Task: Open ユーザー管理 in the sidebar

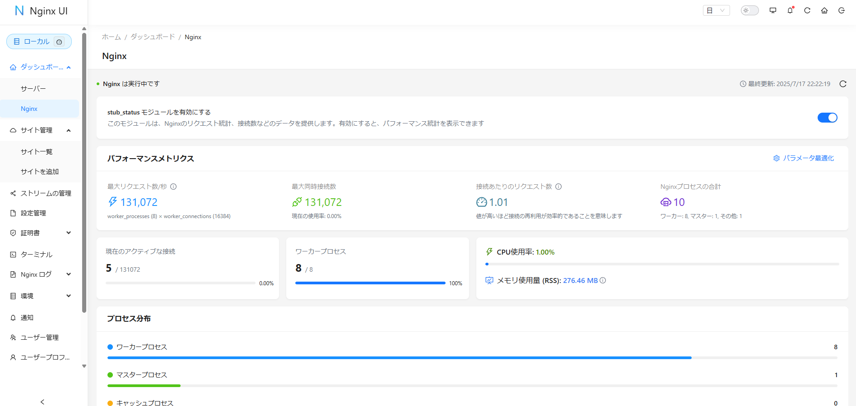Action: (x=39, y=337)
